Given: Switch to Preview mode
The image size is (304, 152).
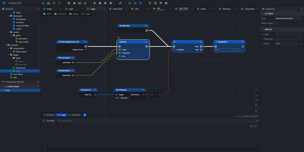Looking at the screenshot, I should click(x=75, y=115).
